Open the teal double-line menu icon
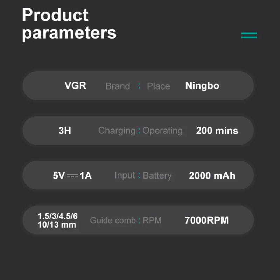 coord(249,35)
